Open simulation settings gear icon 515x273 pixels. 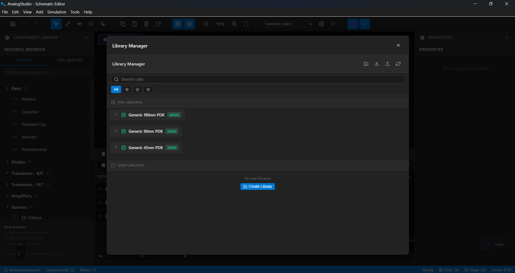pyautogui.click(x=322, y=24)
